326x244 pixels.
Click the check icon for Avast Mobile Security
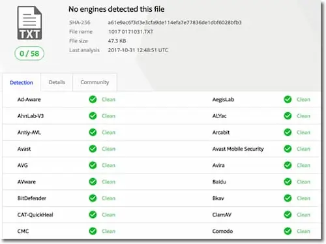[288, 149]
